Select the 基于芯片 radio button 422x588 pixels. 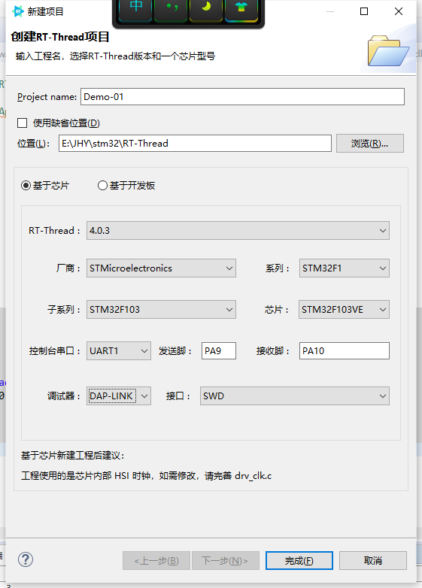coord(26,185)
